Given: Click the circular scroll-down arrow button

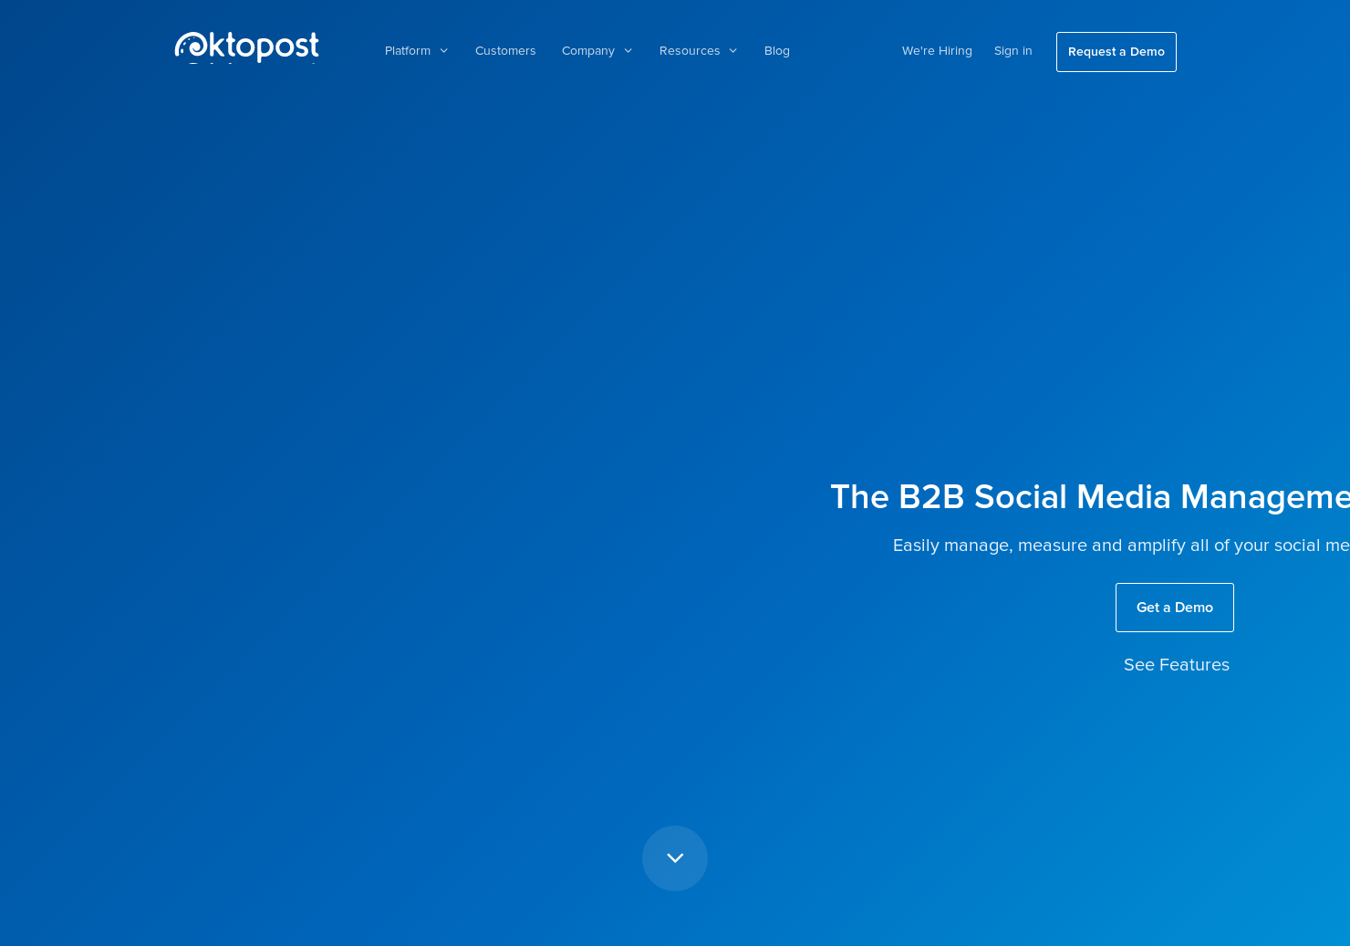Looking at the screenshot, I should point(675,858).
